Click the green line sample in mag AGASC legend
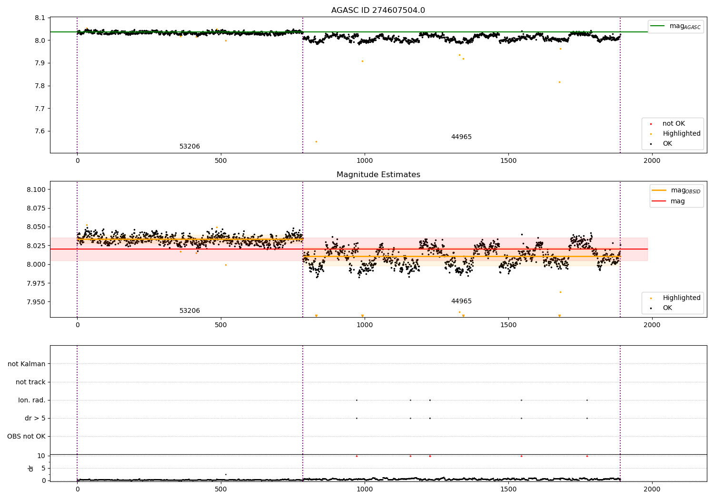Viewport: 714px width, 500px height. [657, 26]
